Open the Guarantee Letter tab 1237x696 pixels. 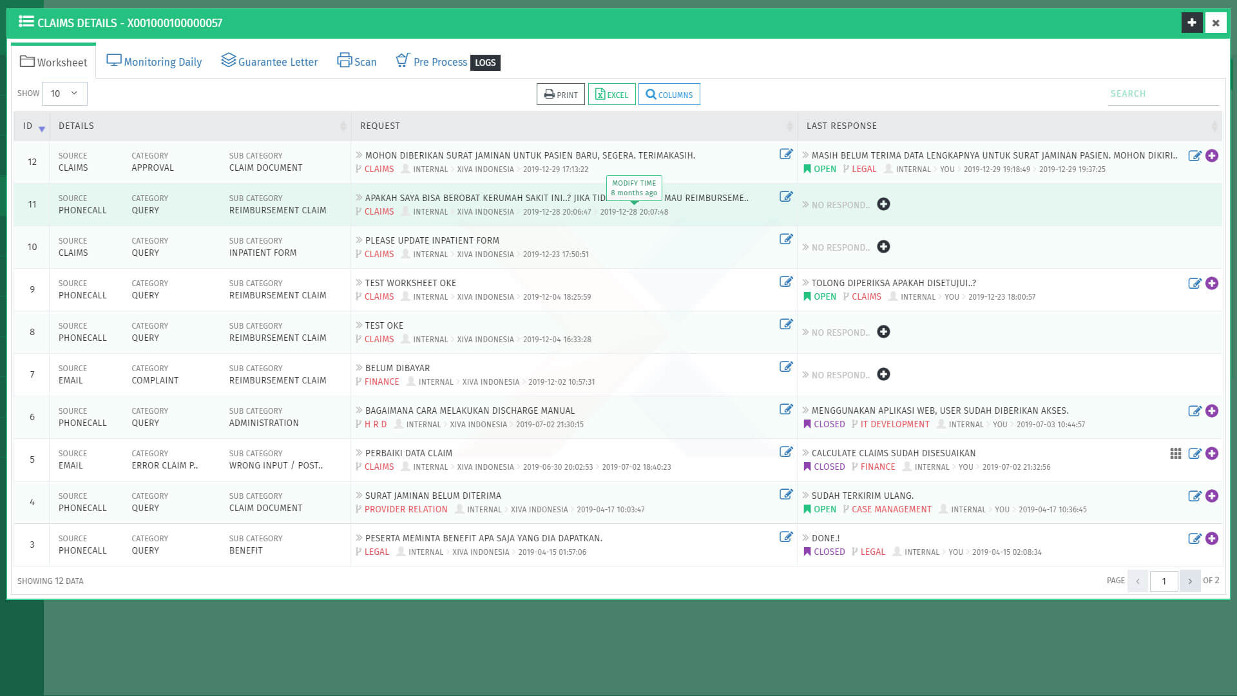point(269,62)
